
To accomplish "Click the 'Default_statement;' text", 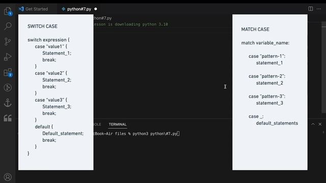I will 63,133.
